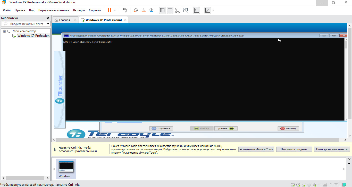The height and width of the screenshot is (187, 352).
Task: Click the tbosdtw64.exe console title bar icon
Action: point(66,36)
